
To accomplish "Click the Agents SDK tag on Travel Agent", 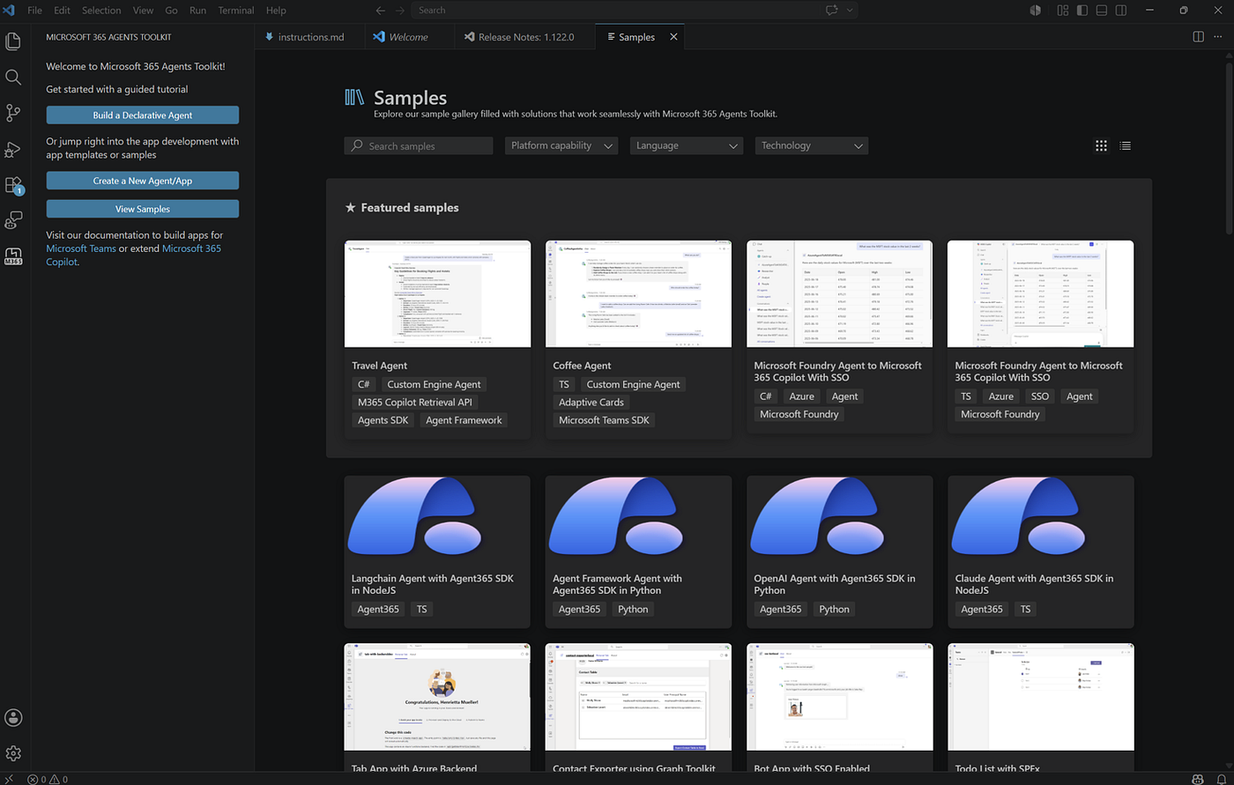I will 383,420.
